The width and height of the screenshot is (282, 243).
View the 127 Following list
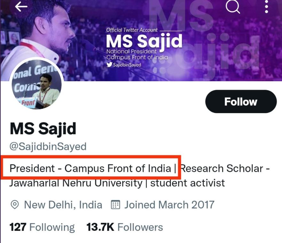[x=42, y=227]
